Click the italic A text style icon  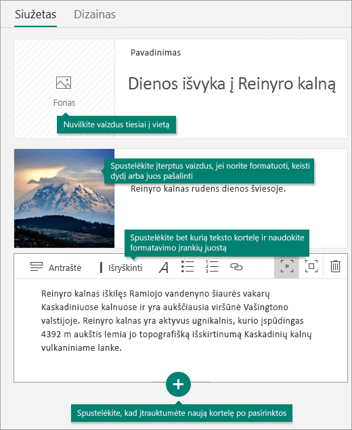click(x=164, y=267)
